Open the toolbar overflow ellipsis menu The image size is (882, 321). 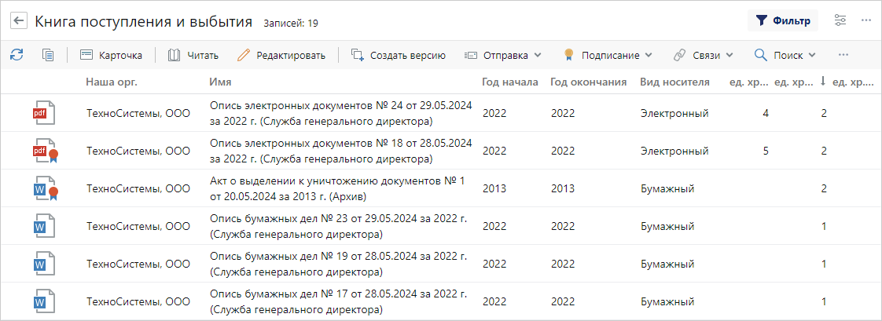pos(843,55)
